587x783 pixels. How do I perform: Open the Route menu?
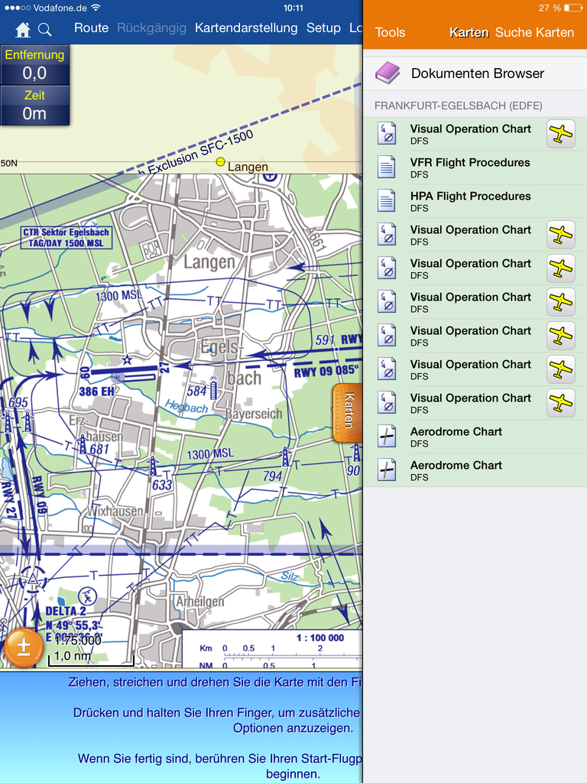point(91,28)
